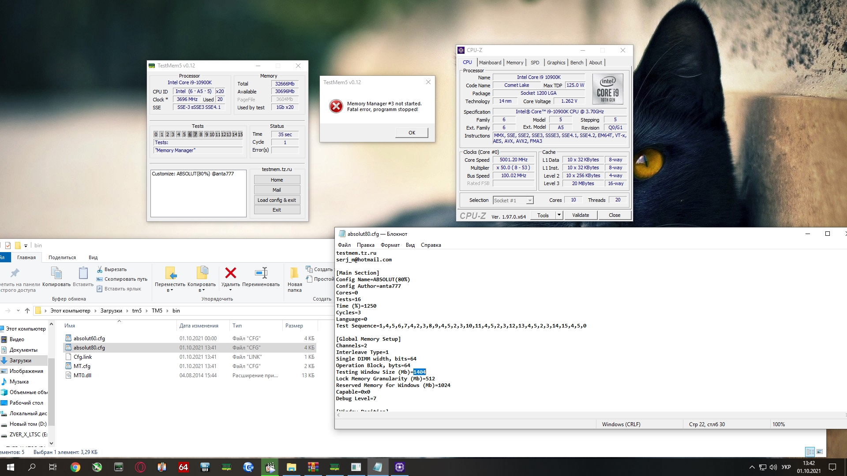
Task: Select the absolut60.cfg file
Action: (89, 338)
